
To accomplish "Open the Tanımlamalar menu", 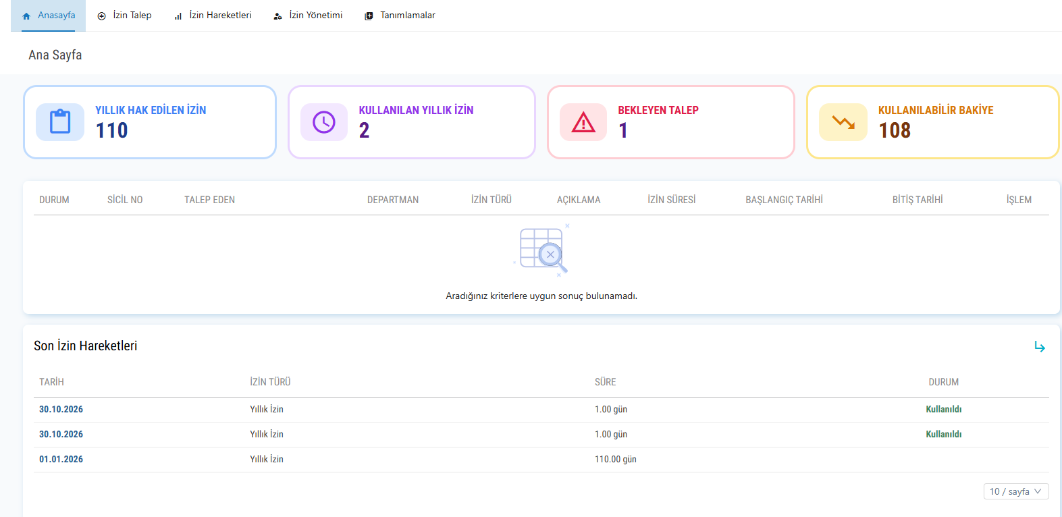I will coord(400,16).
